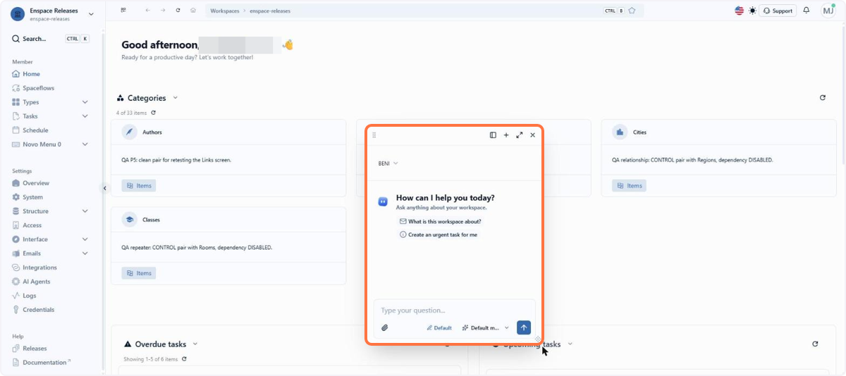The height and width of the screenshot is (376, 846).
Task: Click the chat window resize grip corner
Action: point(537,339)
